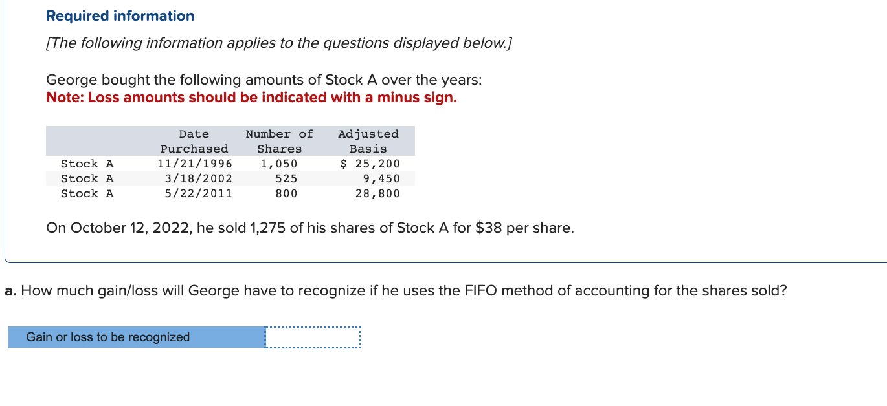
Task: Click the answer input field for gain or loss
Action: tap(312, 337)
